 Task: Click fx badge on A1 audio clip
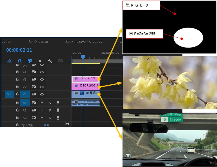[x=76, y=102]
